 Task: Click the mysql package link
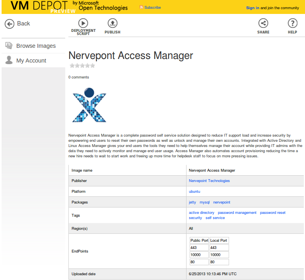pos(204,202)
